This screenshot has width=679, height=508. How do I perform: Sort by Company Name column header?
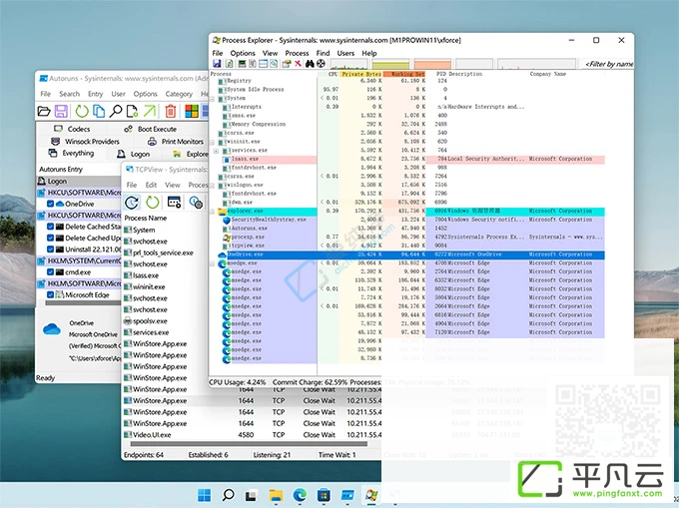click(548, 74)
